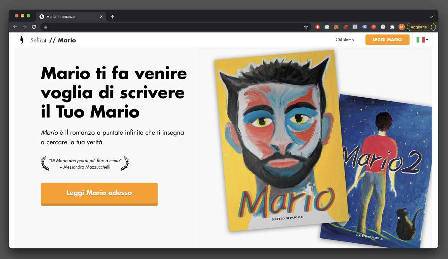Viewport: 448px width, 259px height.
Task: Click the 'Leggi Mario adesso' button
Action: point(99,194)
